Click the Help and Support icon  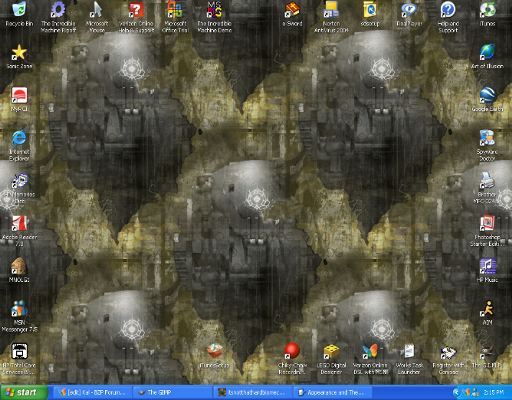click(x=448, y=10)
